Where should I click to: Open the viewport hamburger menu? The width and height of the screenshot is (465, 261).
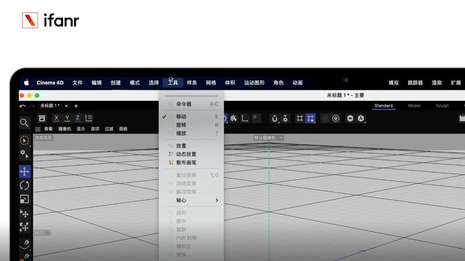point(38,129)
